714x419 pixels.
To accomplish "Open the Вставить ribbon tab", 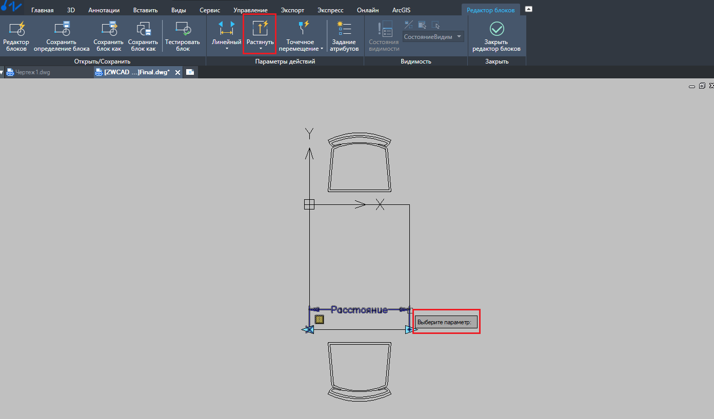I will tap(145, 10).
